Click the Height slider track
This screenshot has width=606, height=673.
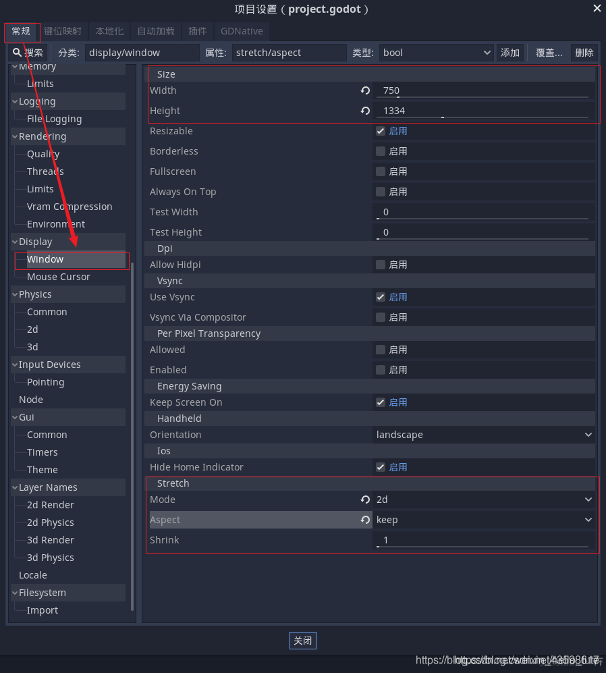pyautogui.click(x=483, y=117)
